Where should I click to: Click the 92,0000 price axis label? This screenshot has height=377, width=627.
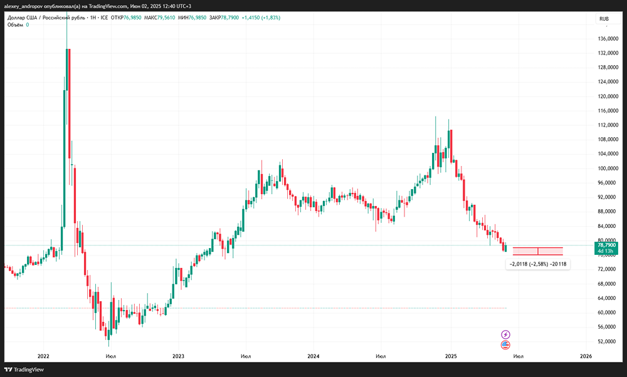pos(608,197)
